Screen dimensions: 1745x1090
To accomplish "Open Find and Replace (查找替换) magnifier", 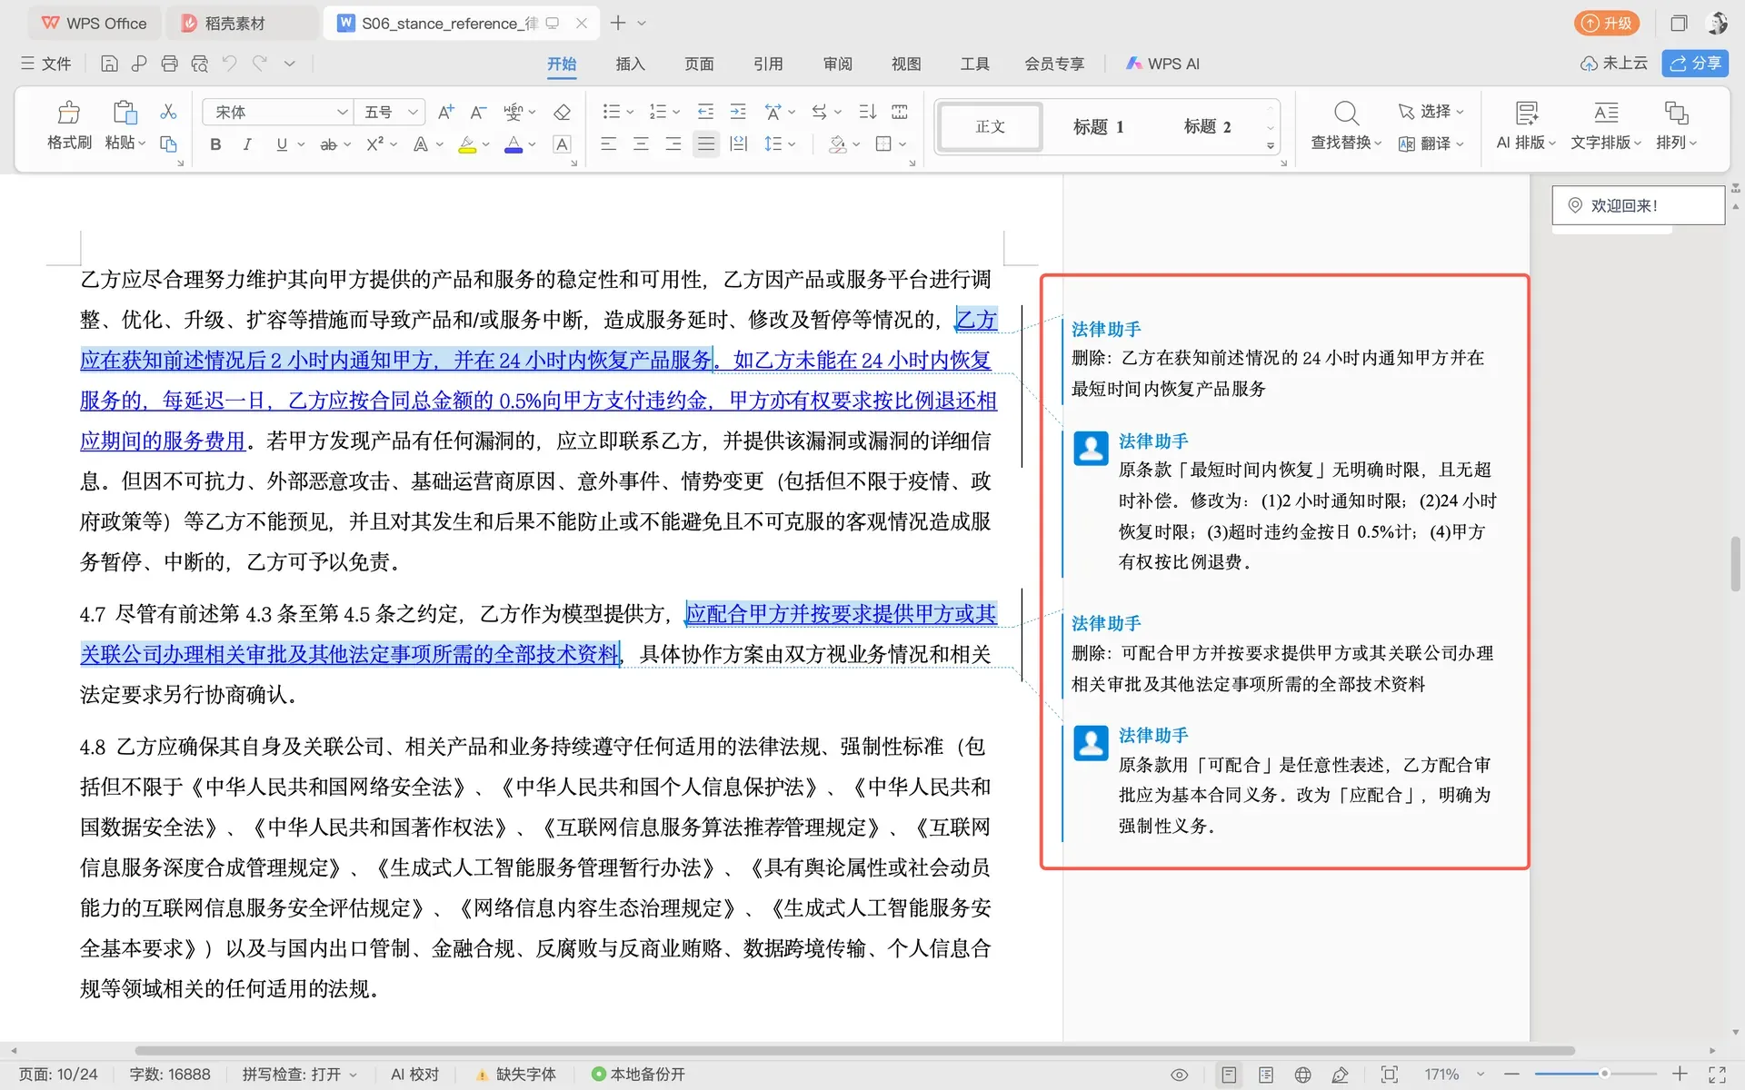I will [1346, 114].
